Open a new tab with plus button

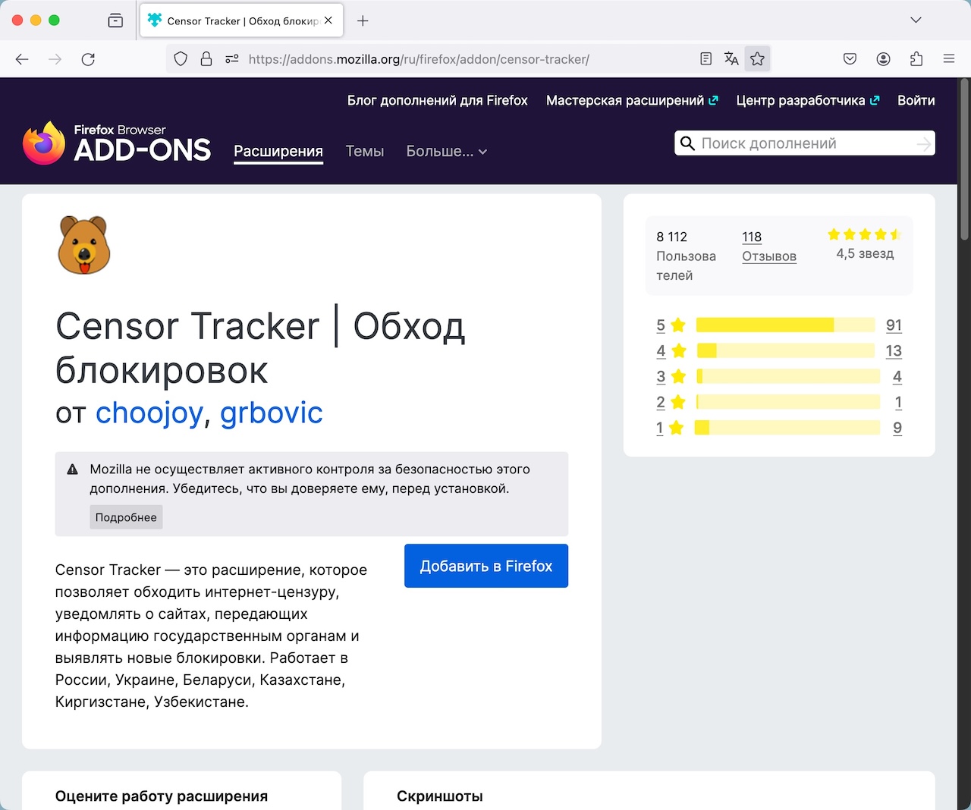pyautogui.click(x=363, y=20)
